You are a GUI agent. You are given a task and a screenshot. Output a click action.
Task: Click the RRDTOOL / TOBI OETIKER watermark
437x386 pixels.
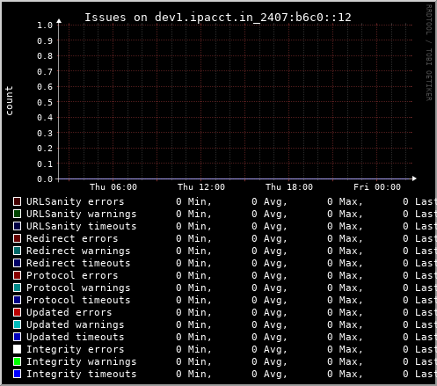[x=429, y=53]
